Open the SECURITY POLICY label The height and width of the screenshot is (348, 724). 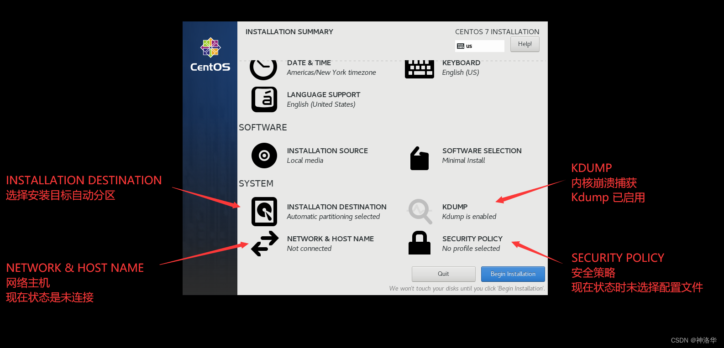point(472,239)
